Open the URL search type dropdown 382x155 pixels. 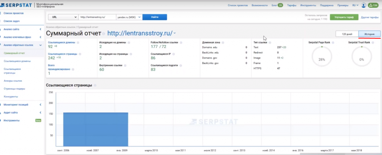pyautogui.click(x=63, y=17)
